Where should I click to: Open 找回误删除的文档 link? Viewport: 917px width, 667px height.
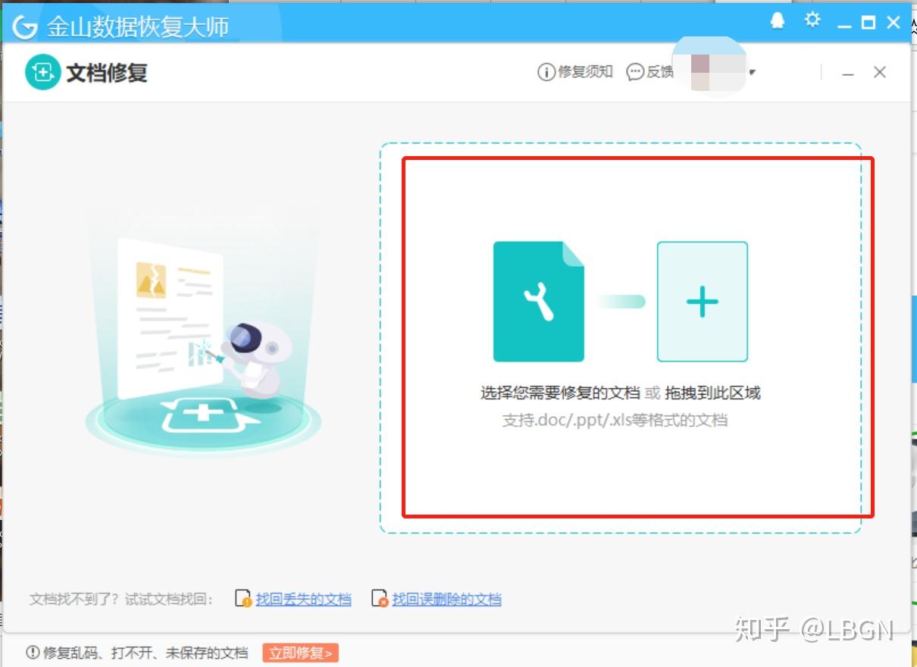446,600
